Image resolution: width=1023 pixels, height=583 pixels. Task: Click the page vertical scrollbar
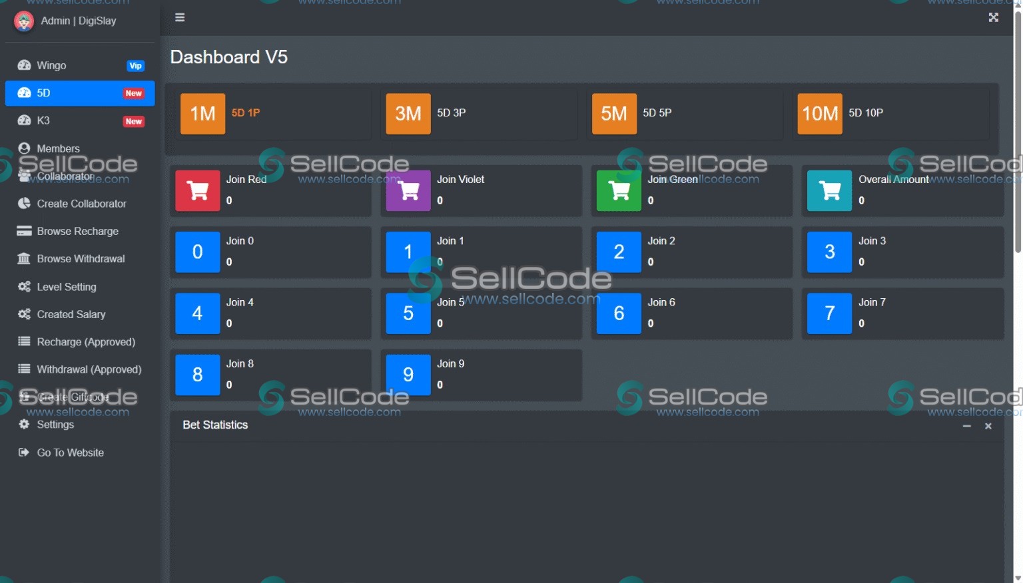coord(1017,133)
